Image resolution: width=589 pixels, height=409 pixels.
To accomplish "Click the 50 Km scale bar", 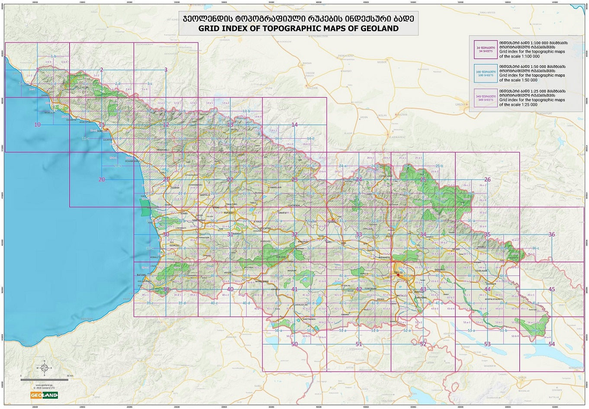I will coord(45,380).
